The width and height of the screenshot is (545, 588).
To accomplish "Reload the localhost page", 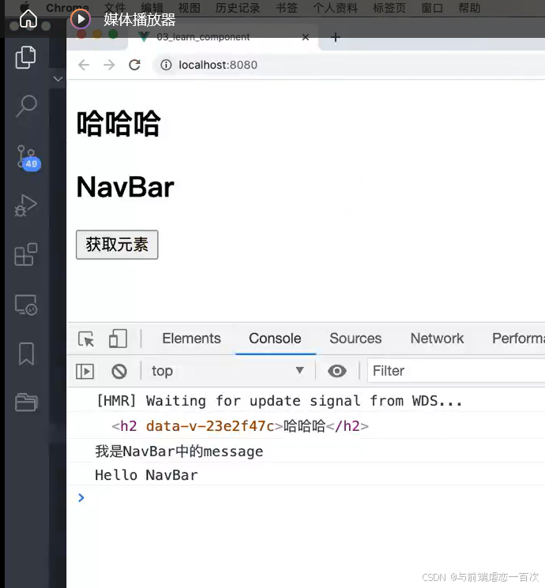I will (x=135, y=65).
